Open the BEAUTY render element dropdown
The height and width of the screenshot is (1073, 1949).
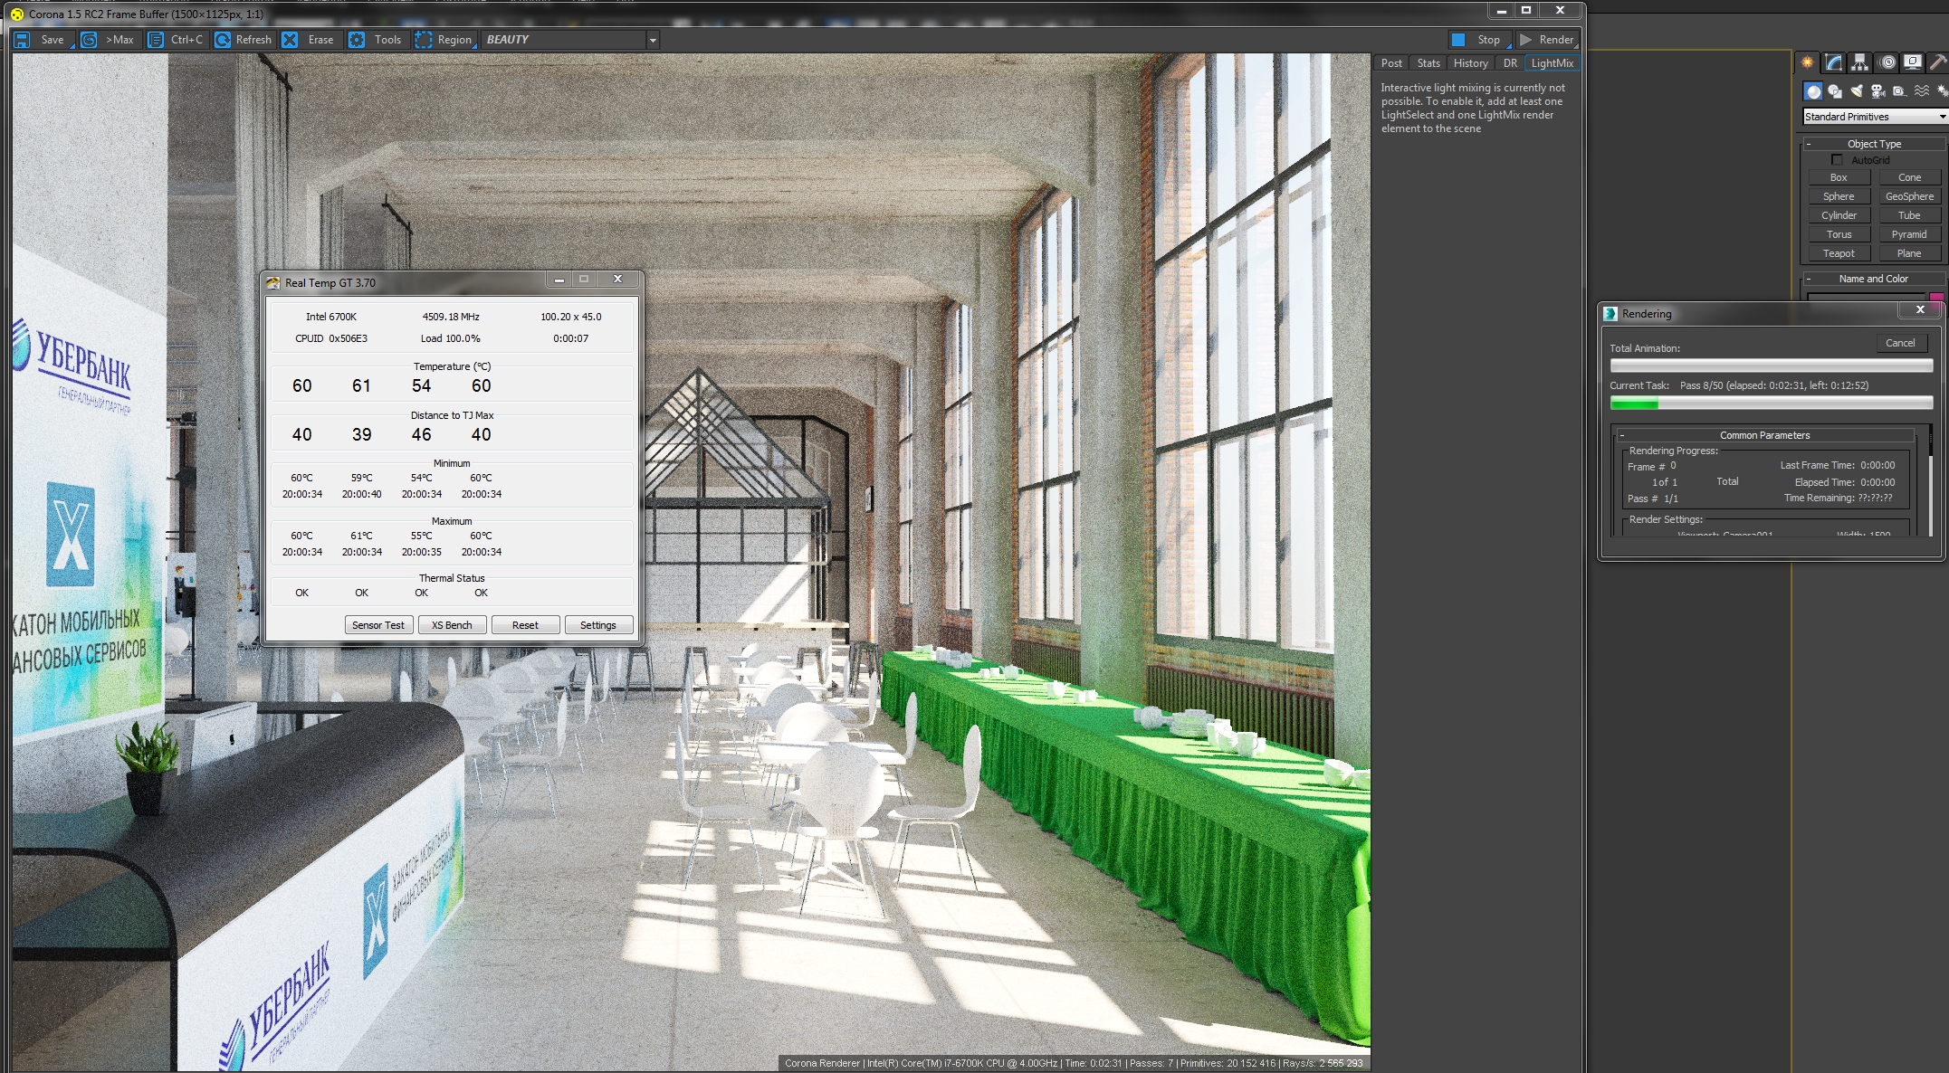pyautogui.click(x=652, y=40)
